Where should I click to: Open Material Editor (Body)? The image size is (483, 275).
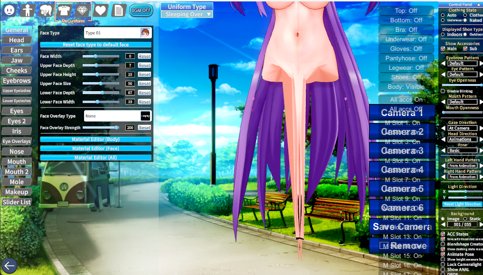(96, 140)
